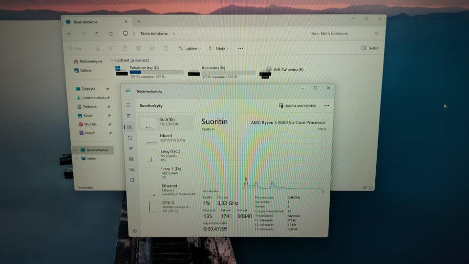This screenshot has height=264, width=469.
Task: Switch Explorer to details list view icon
Action: tap(364, 187)
